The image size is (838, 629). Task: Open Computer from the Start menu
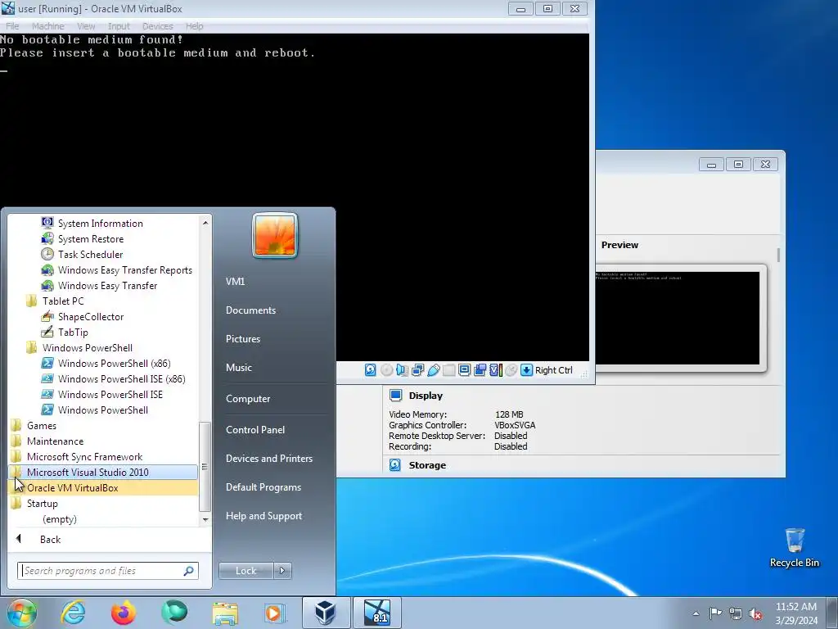click(x=247, y=399)
